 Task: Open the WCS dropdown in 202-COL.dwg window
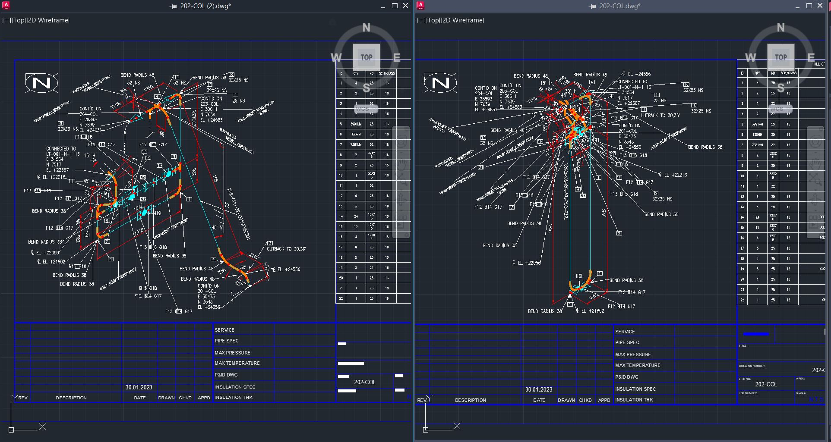point(780,109)
